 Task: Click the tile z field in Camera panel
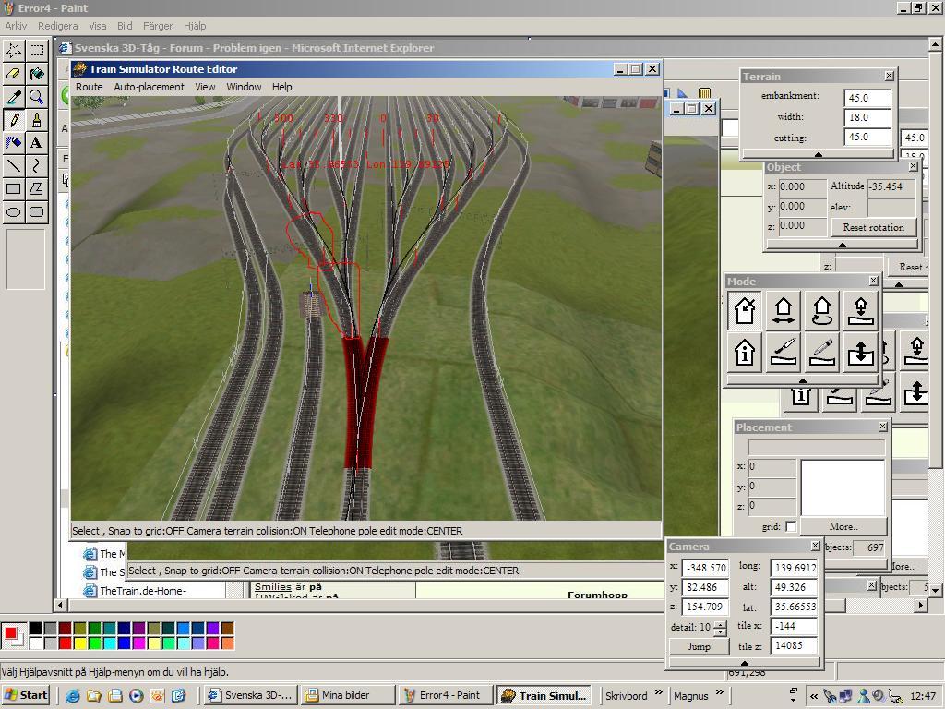pos(794,645)
